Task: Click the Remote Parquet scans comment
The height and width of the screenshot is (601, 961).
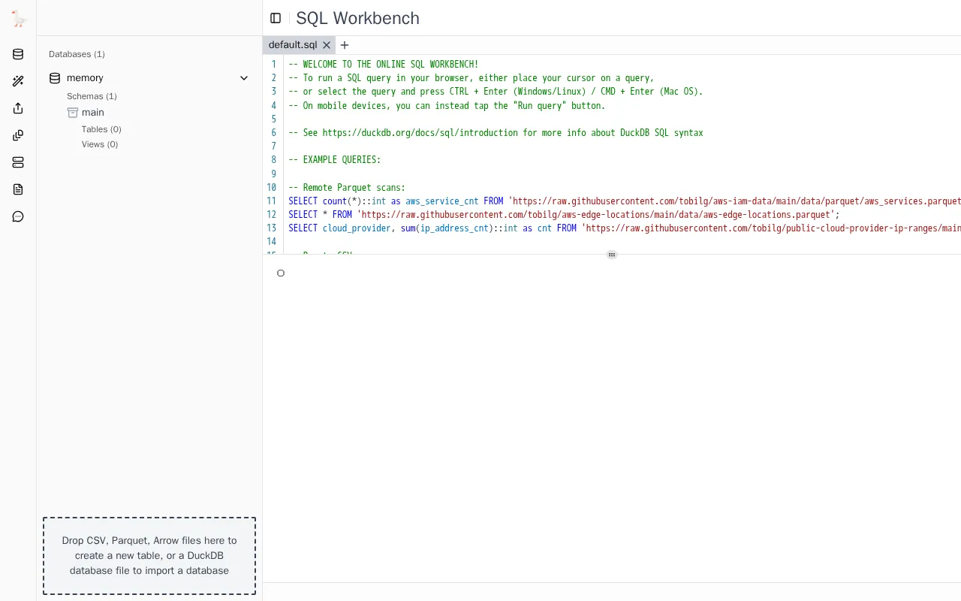Action: 347,188
